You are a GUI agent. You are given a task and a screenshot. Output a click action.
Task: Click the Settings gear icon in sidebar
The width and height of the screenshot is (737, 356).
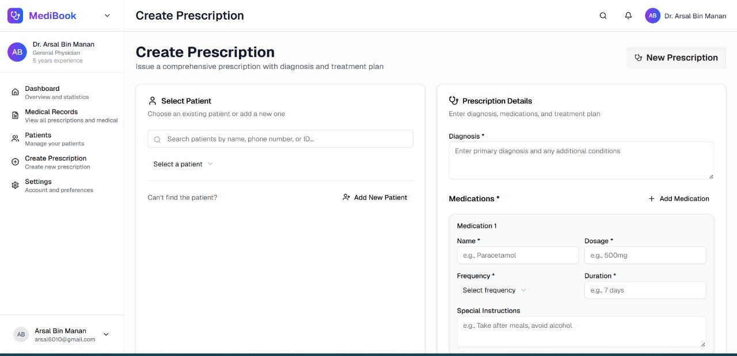pos(16,185)
